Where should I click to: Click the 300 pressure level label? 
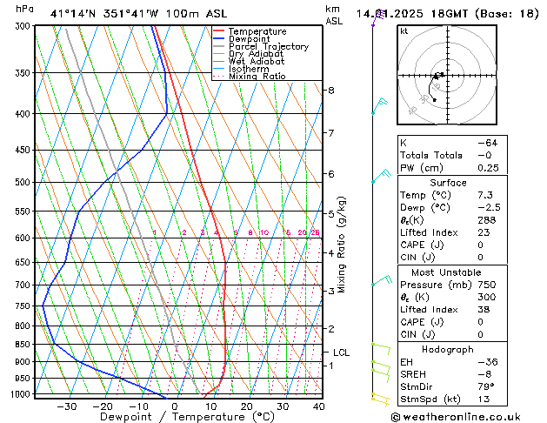click(24, 26)
